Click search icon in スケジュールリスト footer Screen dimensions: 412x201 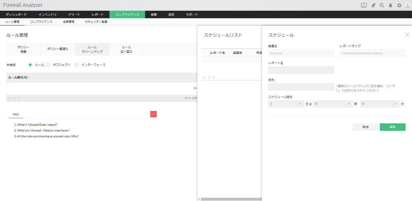pos(204,78)
